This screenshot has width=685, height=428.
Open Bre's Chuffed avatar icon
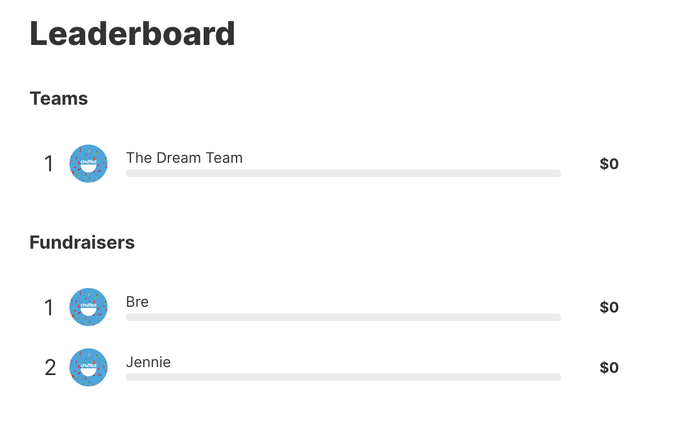click(89, 307)
